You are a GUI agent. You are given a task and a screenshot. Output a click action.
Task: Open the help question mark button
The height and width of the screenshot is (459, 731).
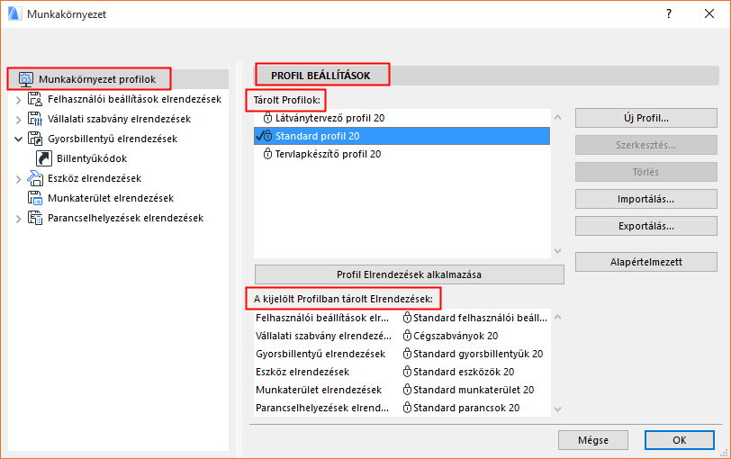(669, 14)
